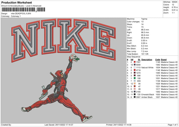This screenshot has height=127, width=179.
Task: Click the height value '6.76 in'
Action: [175, 7]
